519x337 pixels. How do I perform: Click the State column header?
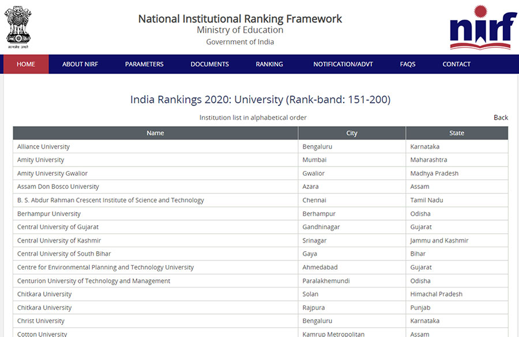457,133
